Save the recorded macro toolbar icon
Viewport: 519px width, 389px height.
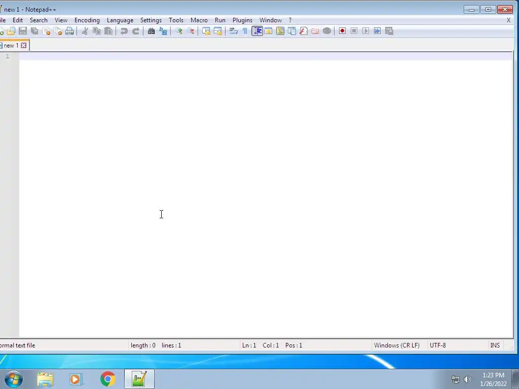[x=389, y=31]
